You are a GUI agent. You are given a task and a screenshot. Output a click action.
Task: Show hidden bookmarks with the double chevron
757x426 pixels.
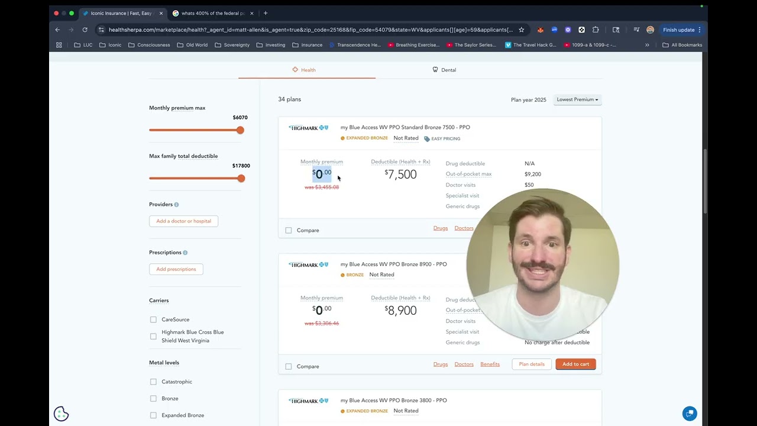[647, 45]
